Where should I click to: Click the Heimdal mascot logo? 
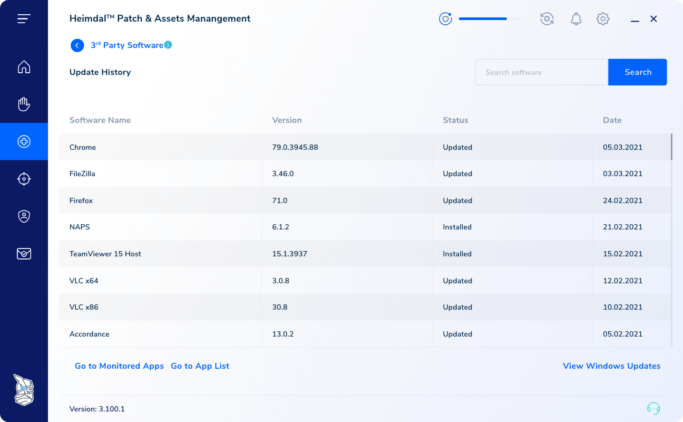click(24, 390)
